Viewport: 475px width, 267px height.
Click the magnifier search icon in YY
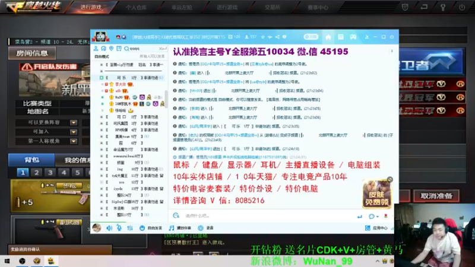[x=126, y=49]
